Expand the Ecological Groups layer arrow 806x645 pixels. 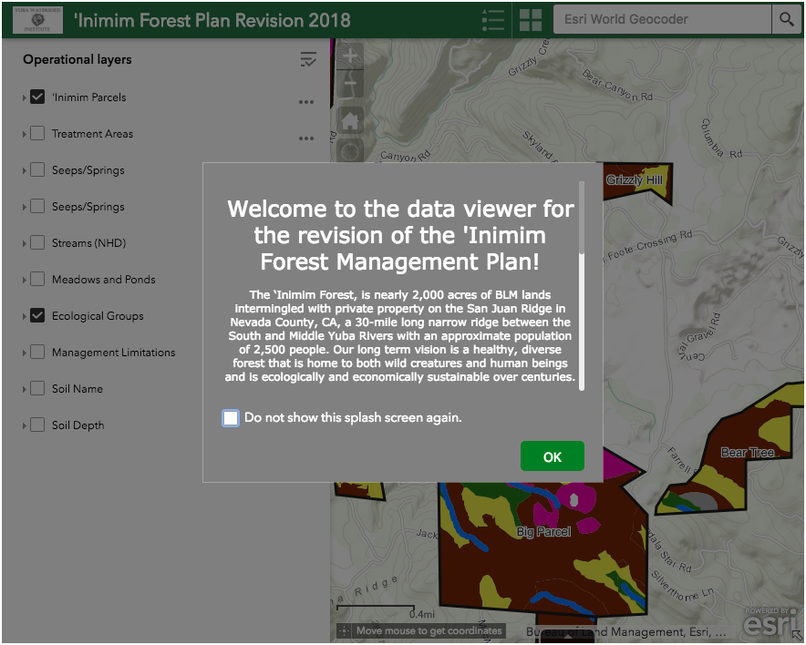pos(25,317)
